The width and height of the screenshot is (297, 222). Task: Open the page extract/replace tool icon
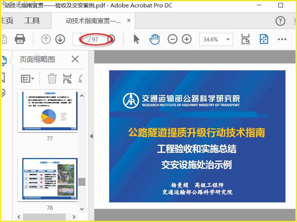67,78
